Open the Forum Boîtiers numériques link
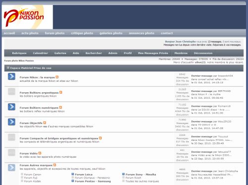This screenshot has width=248, height=185. (x=39, y=108)
